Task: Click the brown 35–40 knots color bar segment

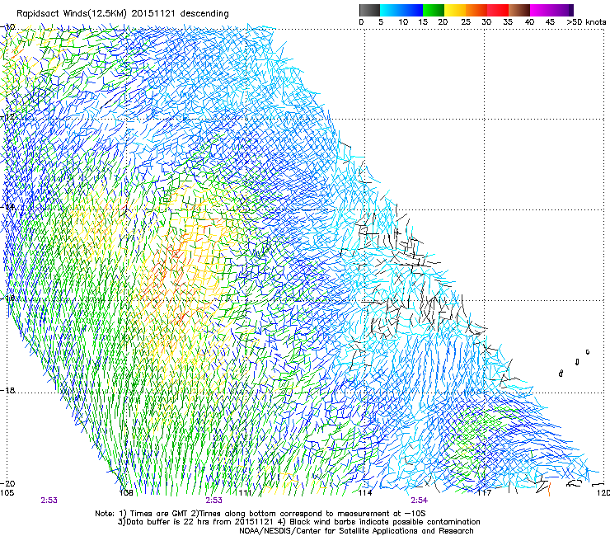Action: (x=519, y=10)
